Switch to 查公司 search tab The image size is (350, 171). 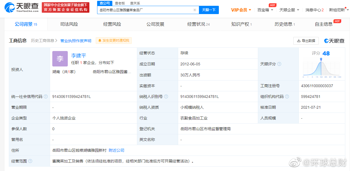point(105,3)
